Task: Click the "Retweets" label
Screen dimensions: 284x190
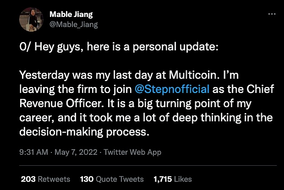Action: (x=54, y=179)
